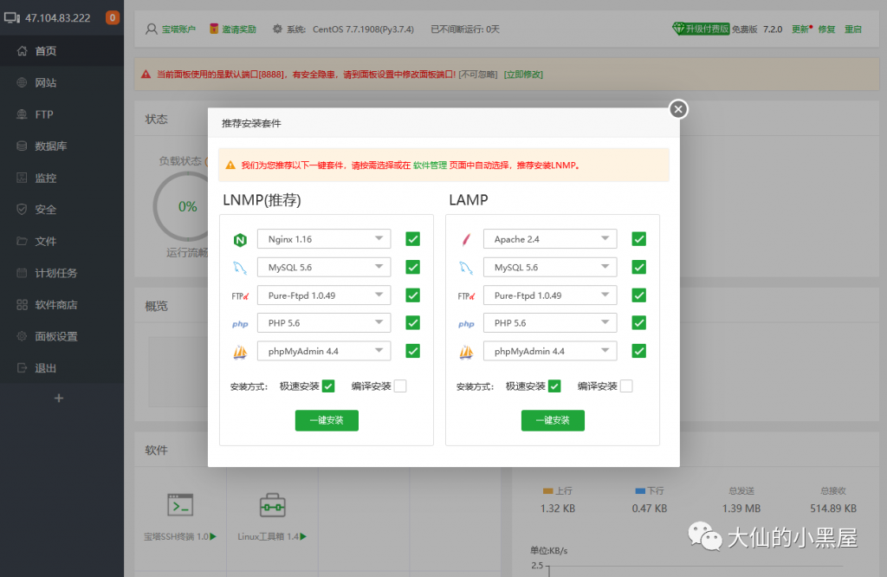Expand the Apache 2.4 version dropdown
887x577 pixels.
click(x=550, y=239)
